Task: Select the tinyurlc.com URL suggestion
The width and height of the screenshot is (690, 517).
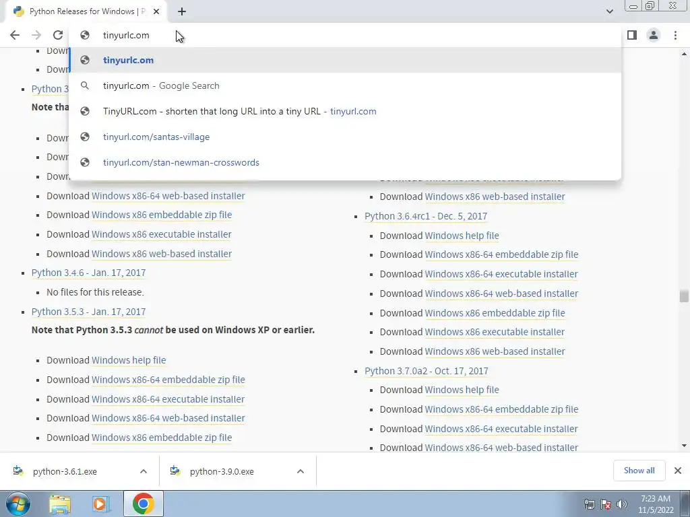Action: [346, 60]
